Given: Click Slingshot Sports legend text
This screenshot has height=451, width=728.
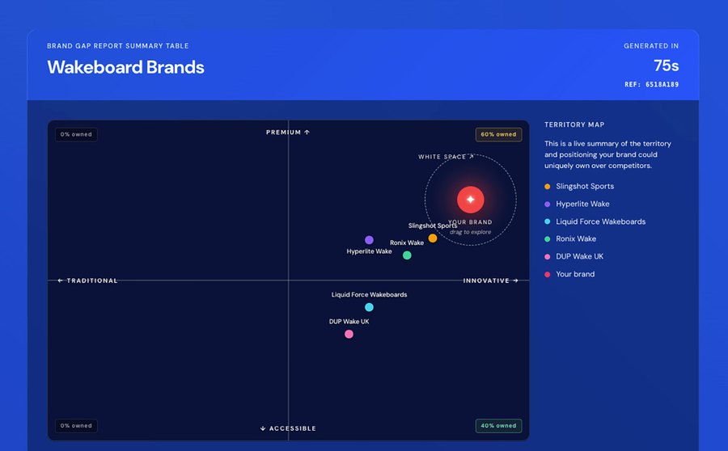Looking at the screenshot, I should 585,186.
